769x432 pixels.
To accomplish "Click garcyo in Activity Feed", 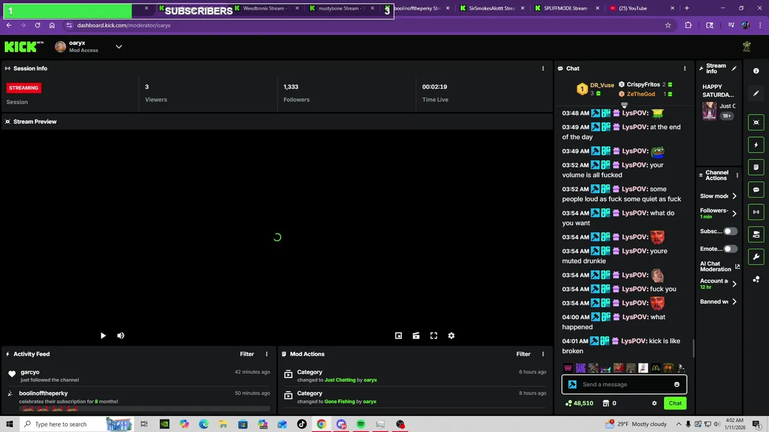I will coord(30,372).
